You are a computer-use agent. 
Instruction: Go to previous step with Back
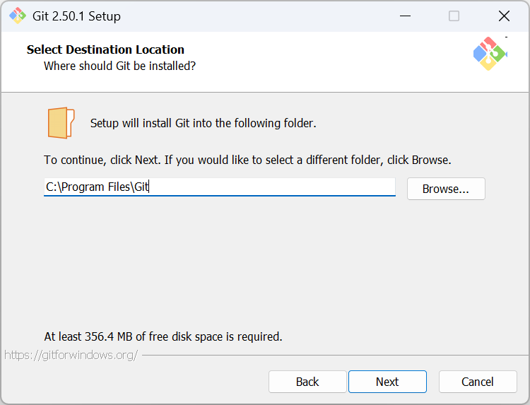click(x=307, y=382)
